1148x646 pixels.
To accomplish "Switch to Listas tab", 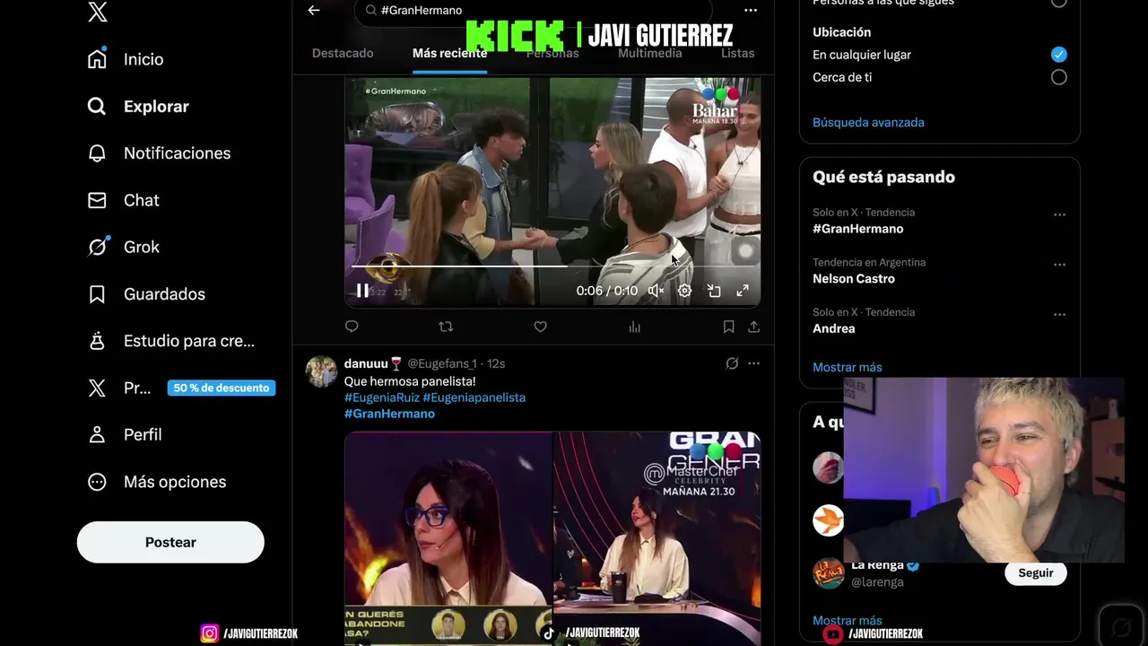I will pos(737,53).
